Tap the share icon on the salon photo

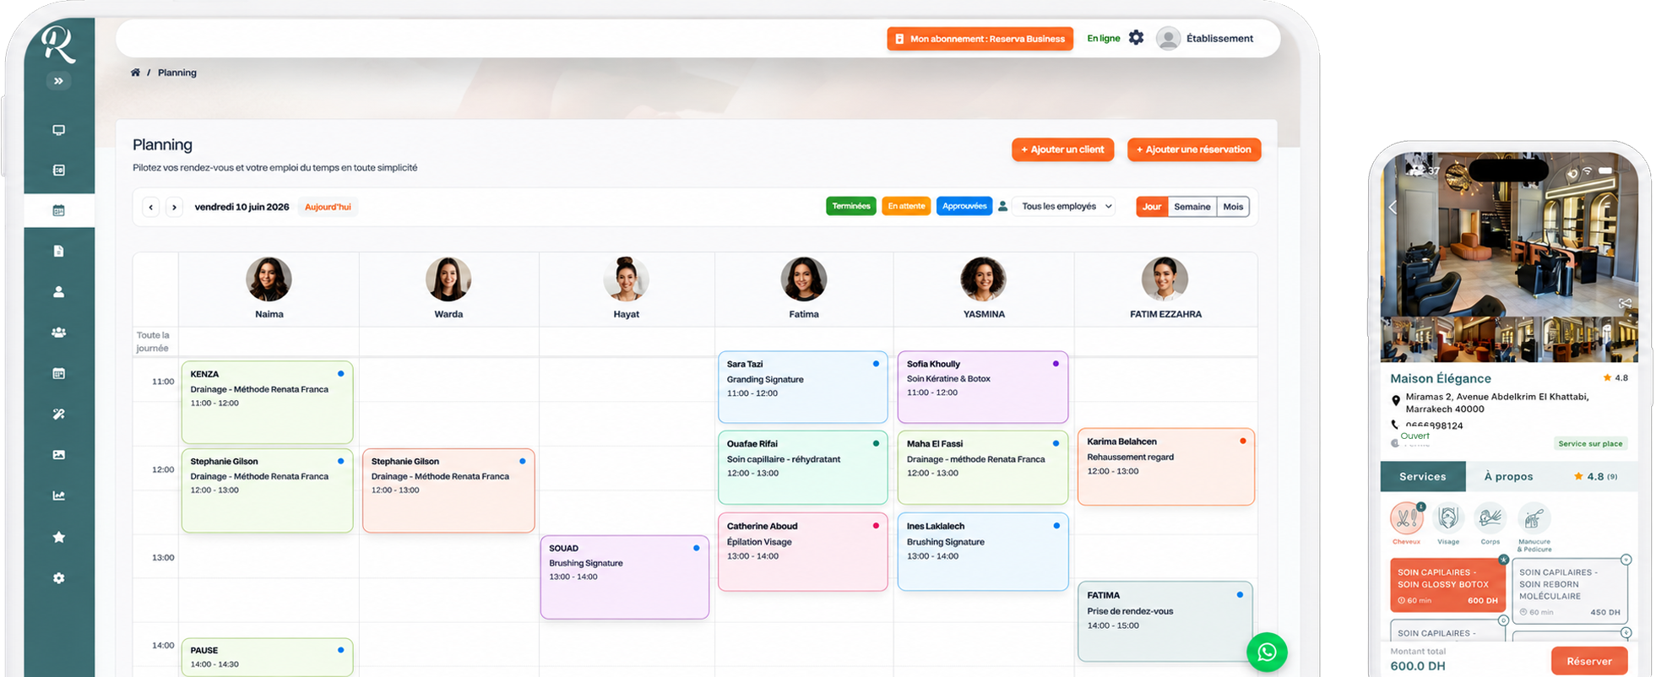(x=1624, y=303)
